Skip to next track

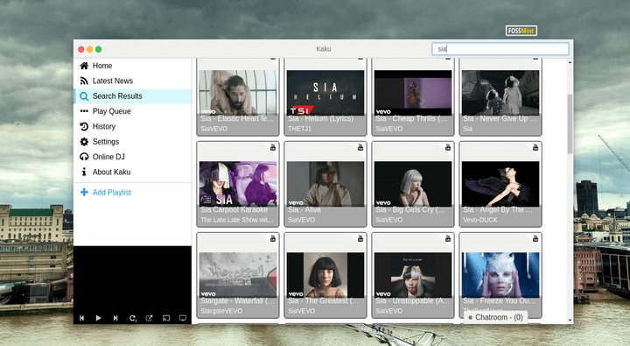click(x=115, y=318)
